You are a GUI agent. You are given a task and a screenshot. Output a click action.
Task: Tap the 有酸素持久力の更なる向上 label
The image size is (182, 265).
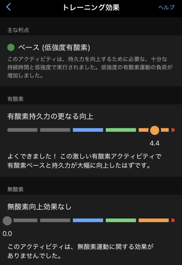point(50,117)
